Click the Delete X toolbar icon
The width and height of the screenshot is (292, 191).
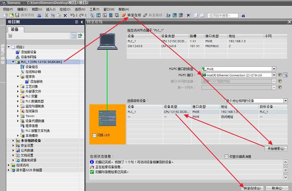click(x=65, y=15)
